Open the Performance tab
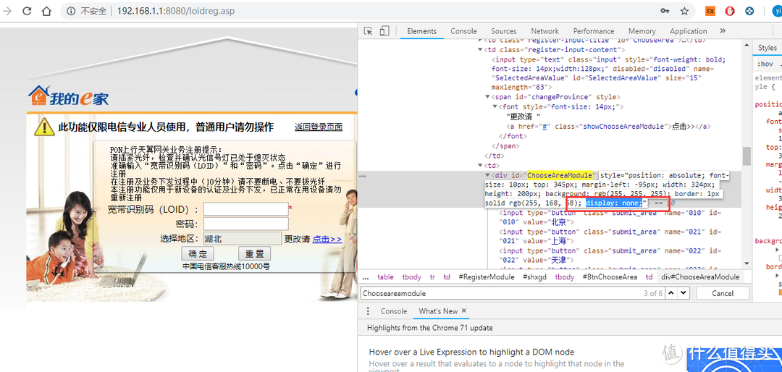This screenshot has height=372, width=782. tap(594, 31)
